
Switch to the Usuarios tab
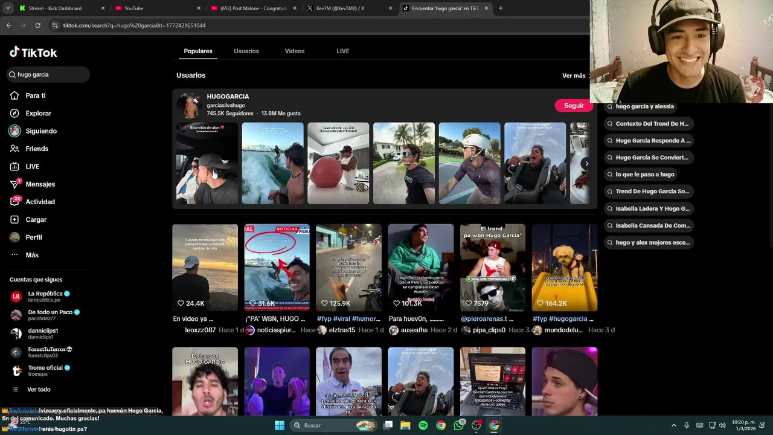click(246, 51)
